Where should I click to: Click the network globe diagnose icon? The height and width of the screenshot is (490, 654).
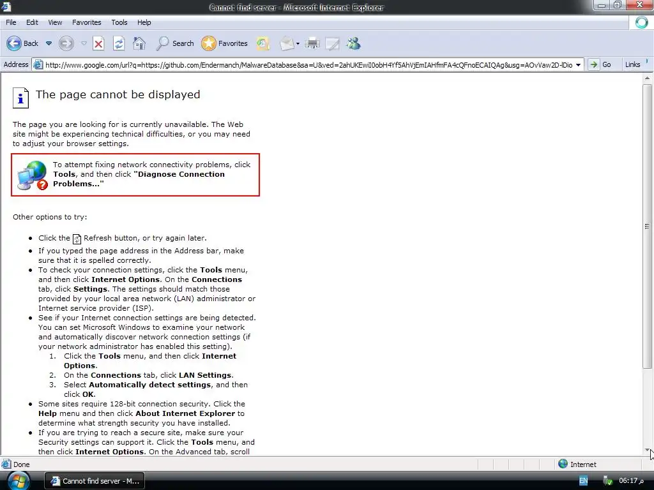click(x=33, y=175)
